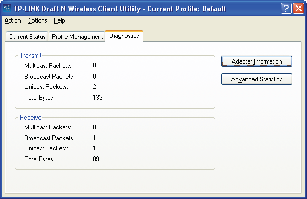This screenshot has height=199, width=307.
Task: Open Adapter Information
Action: coord(257,61)
